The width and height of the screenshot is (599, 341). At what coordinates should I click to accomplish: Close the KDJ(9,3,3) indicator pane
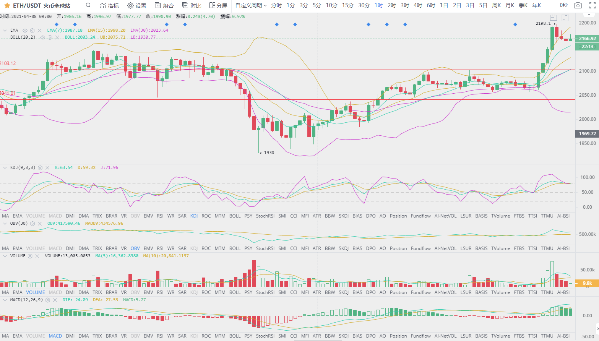pos(47,168)
